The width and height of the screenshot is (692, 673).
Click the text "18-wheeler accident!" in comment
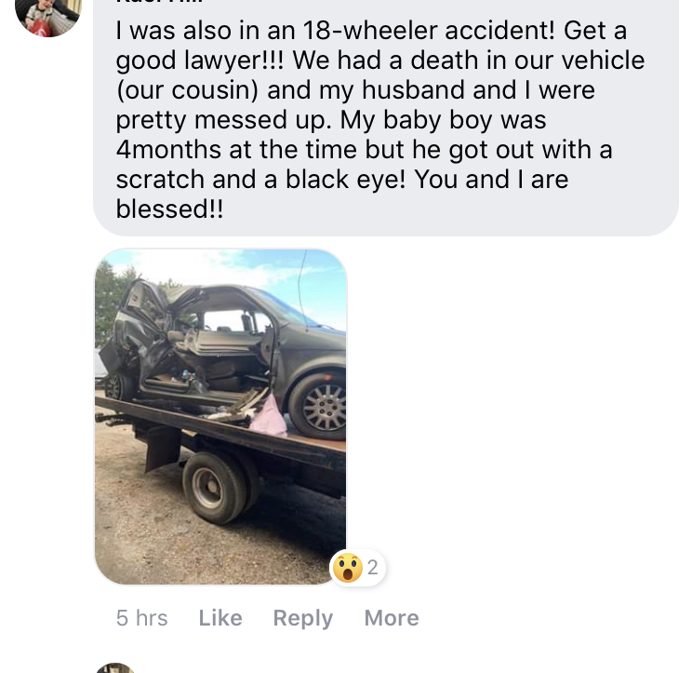click(429, 31)
